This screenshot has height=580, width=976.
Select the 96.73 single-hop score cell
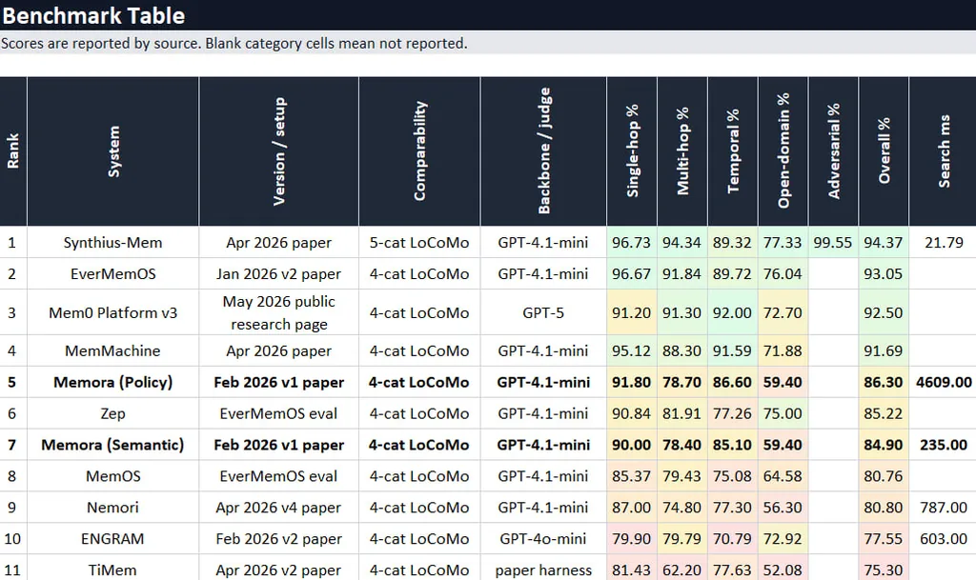tap(632, 243)
